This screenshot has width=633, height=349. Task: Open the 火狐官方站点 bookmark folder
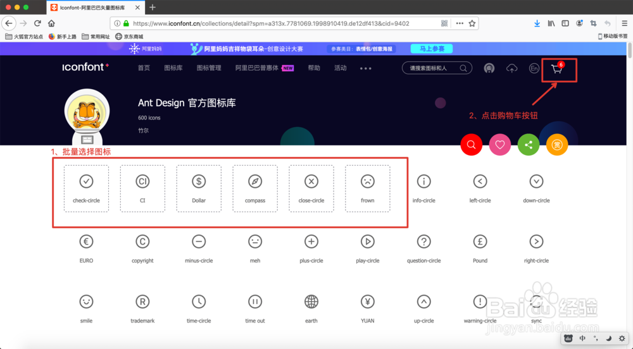click(24, 36)
